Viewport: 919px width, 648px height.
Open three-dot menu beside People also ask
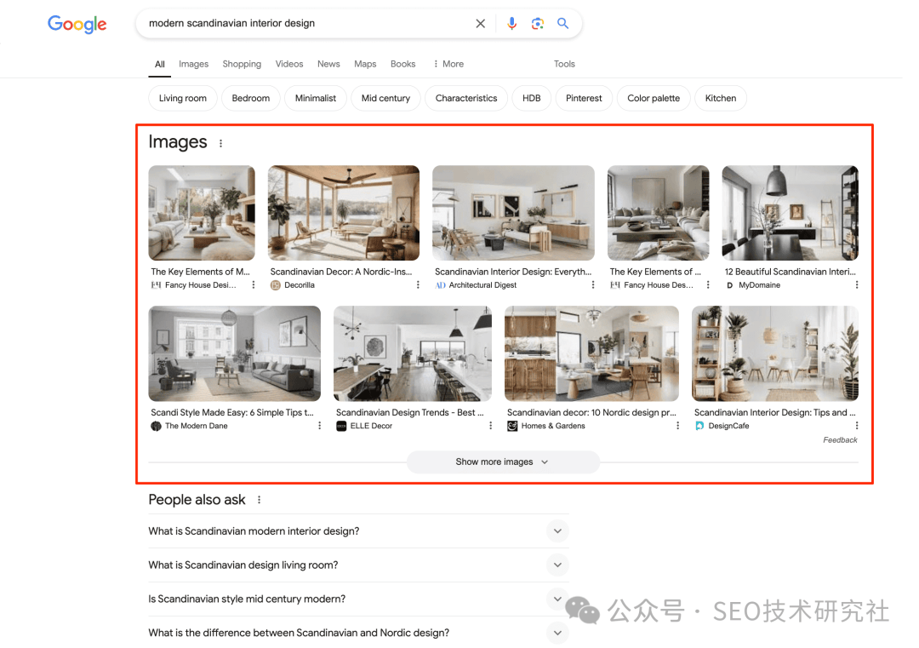click(x=258, y=500)
